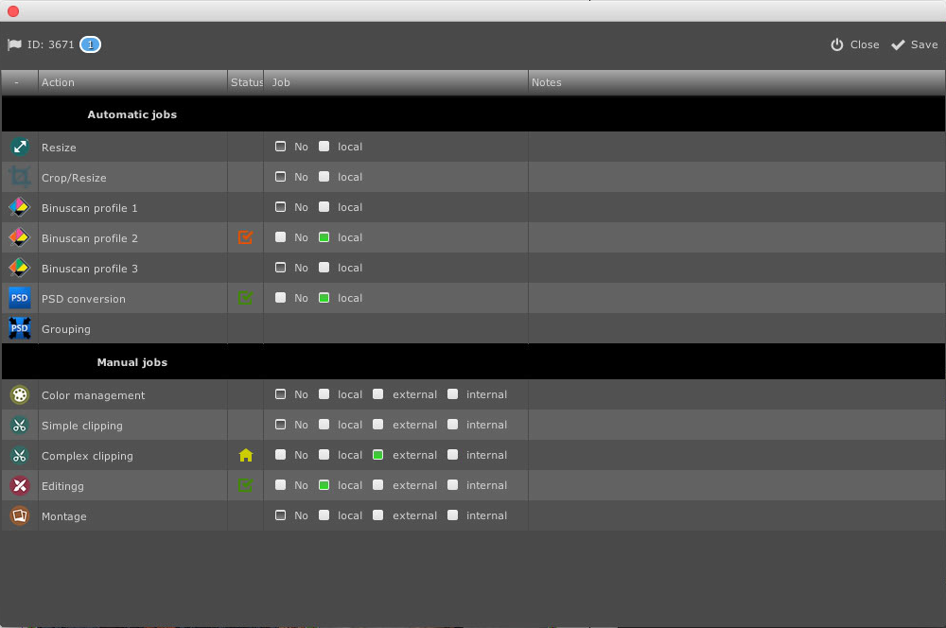946x628 pixels.
Task: Tick internal checkbox for Montage
Action: click(x=453, y=515)
